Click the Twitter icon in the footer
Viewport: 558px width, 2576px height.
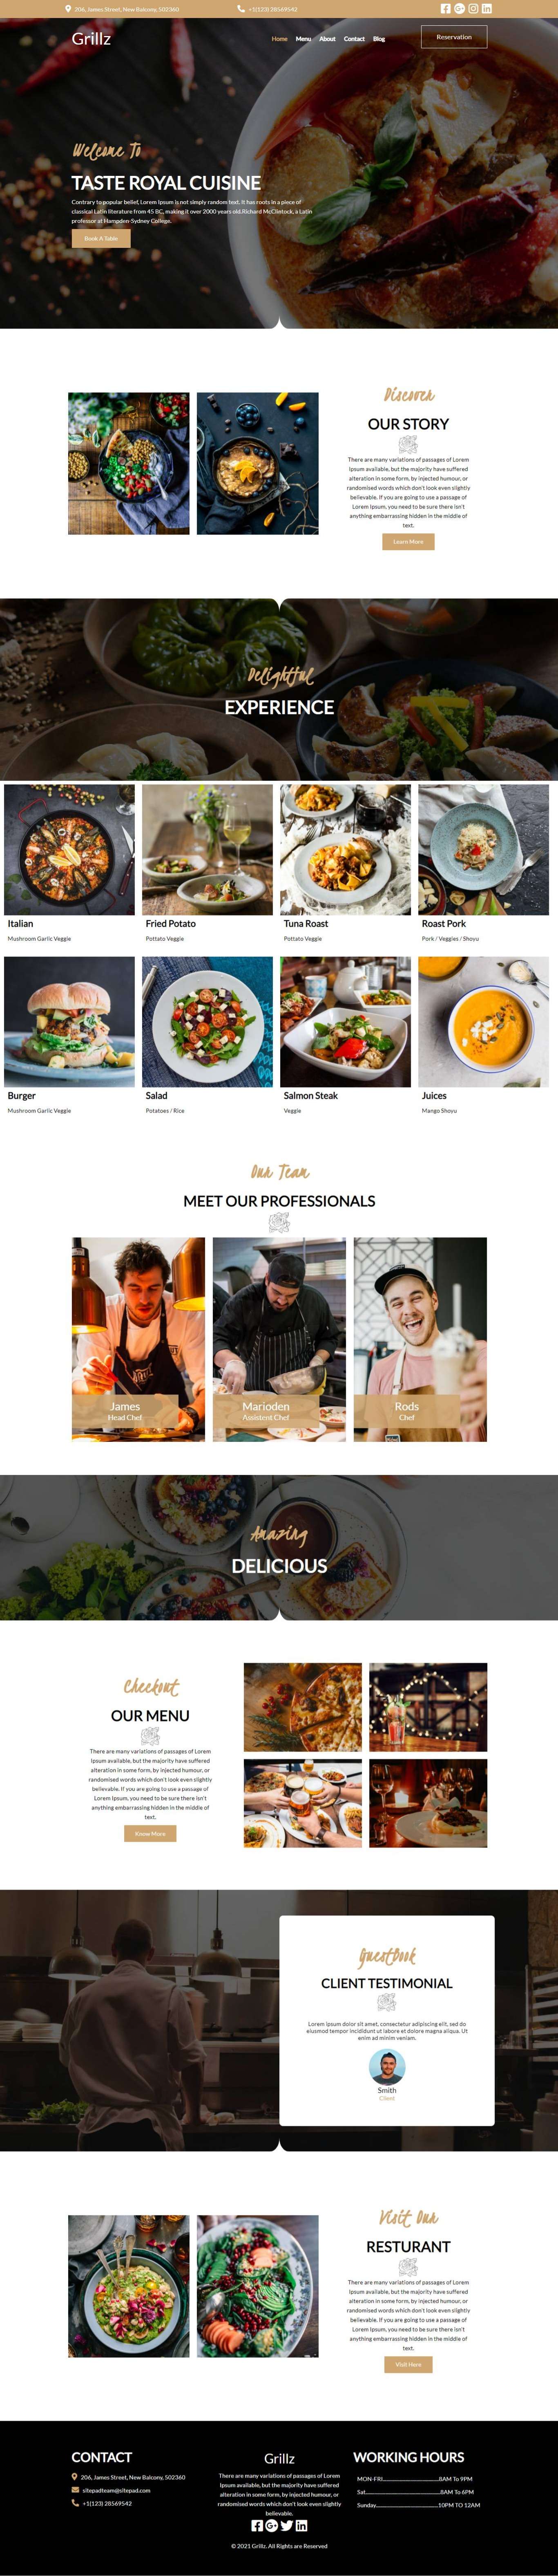pyautogui.click(x=286, y=2525)
